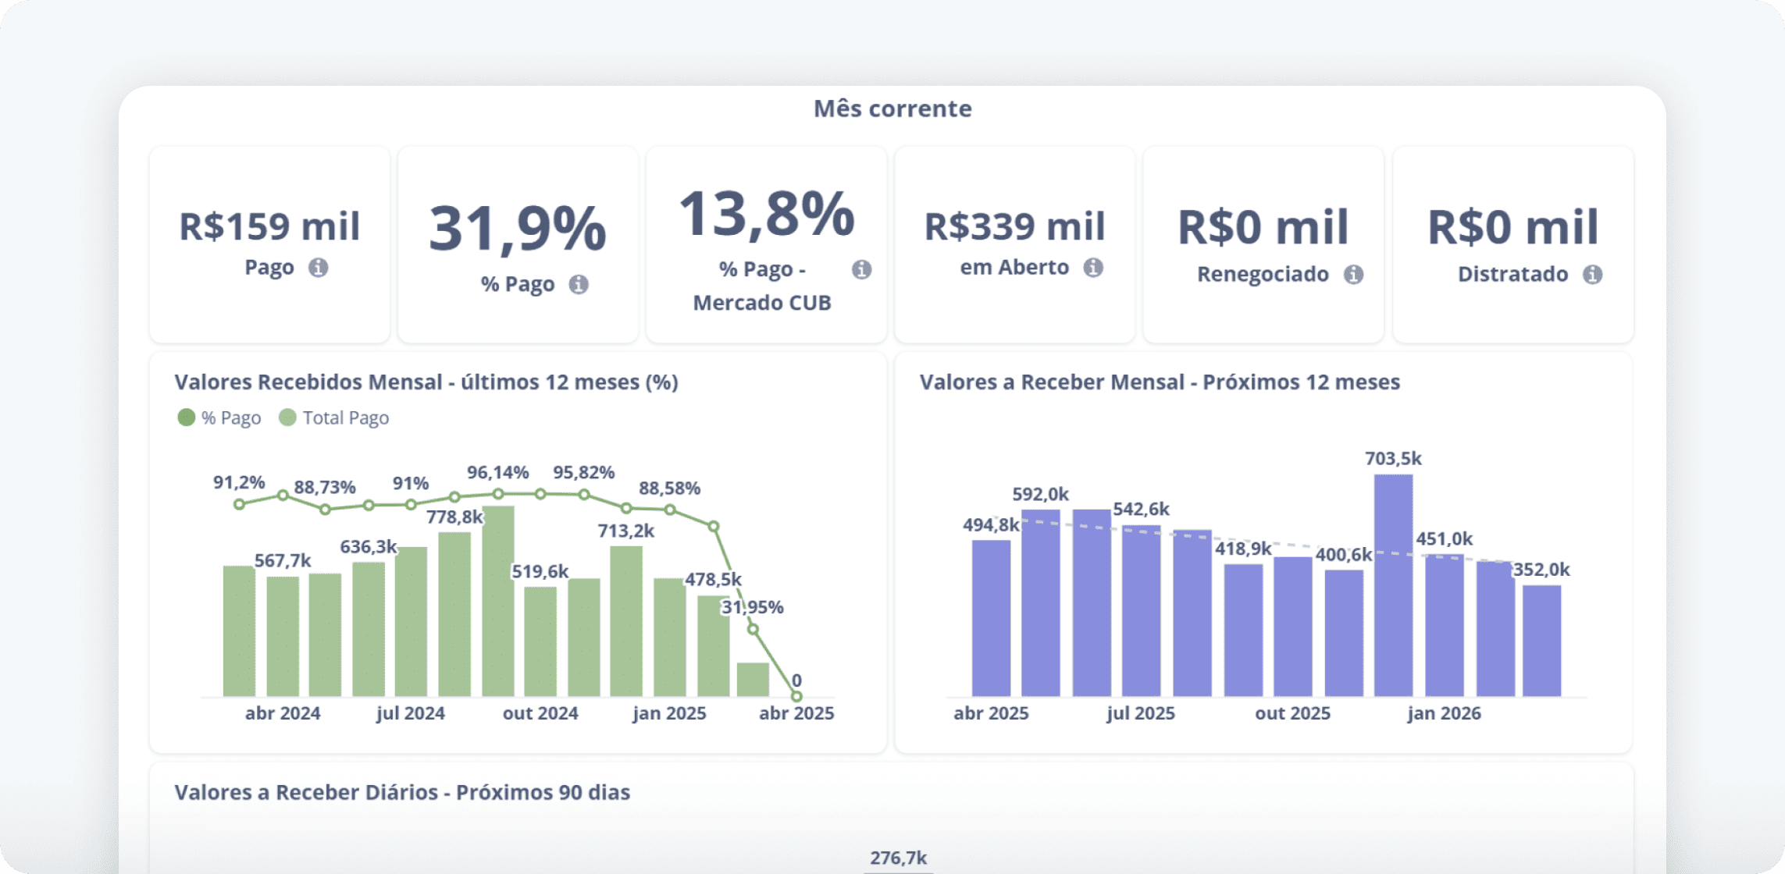This screenshot has width=1785, height=874.
Task: Click the info icon next to Distratado
Action: tap(1592, 275)
